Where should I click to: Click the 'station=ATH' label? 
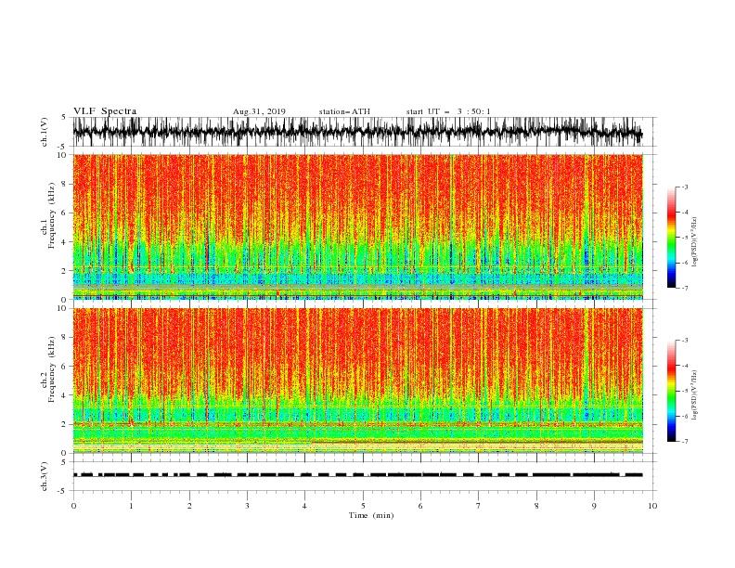click(344, 111)
